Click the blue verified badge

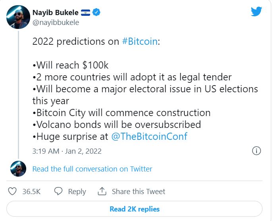pos(96,12)
